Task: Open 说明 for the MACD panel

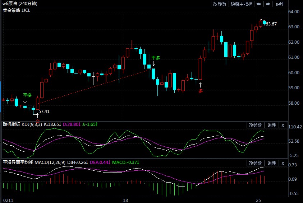Action: [272, 163]
